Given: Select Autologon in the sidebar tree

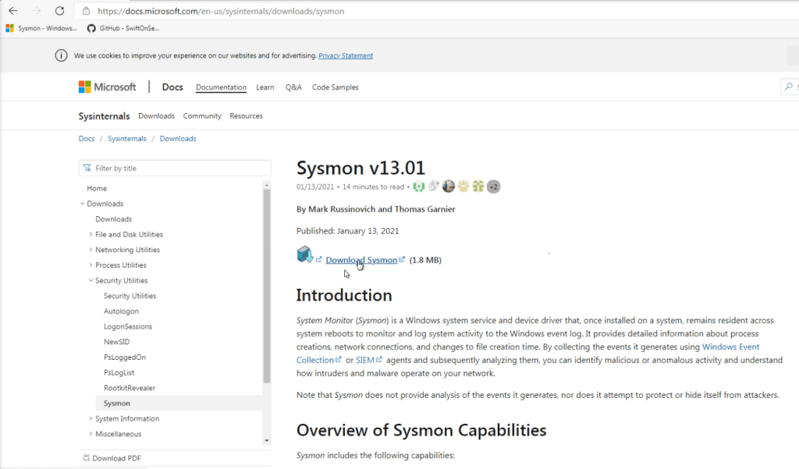Looking at the screenshot, I should point(121,311).
